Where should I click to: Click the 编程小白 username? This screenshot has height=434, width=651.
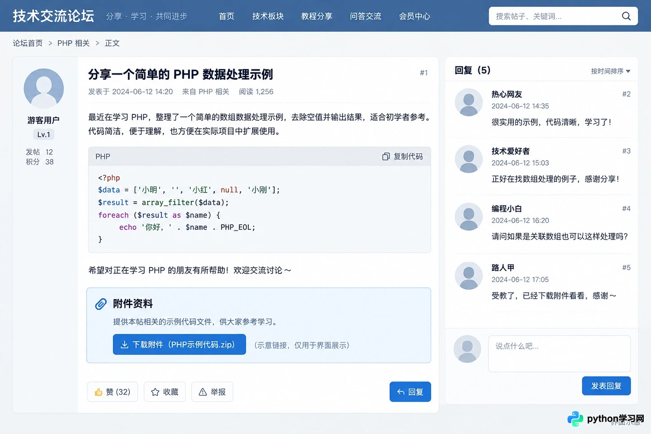point(507,209)
